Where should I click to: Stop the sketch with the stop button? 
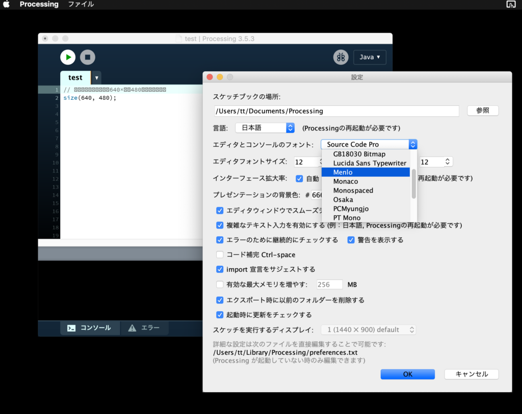(88, 57)
